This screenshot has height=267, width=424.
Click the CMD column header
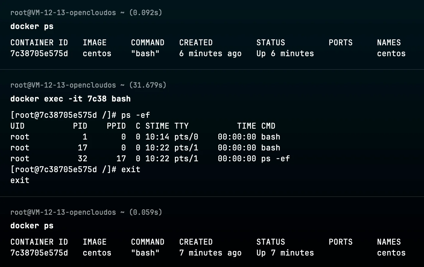coord(268,126)
